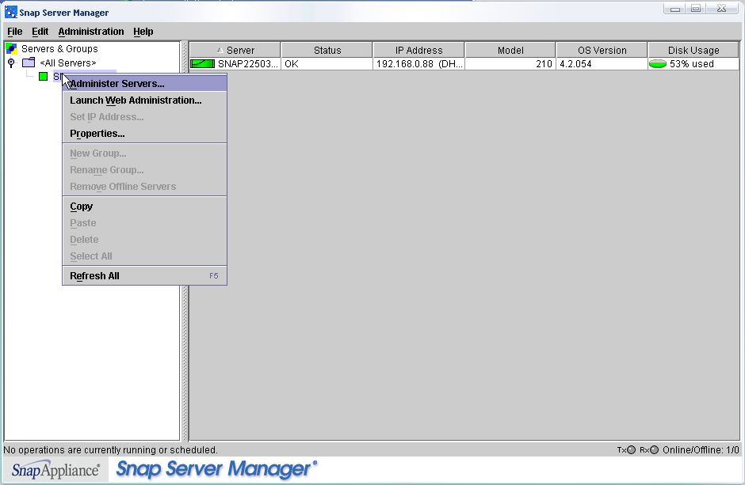
Task: Sort by the Server column header
Action: pos(235,50)
